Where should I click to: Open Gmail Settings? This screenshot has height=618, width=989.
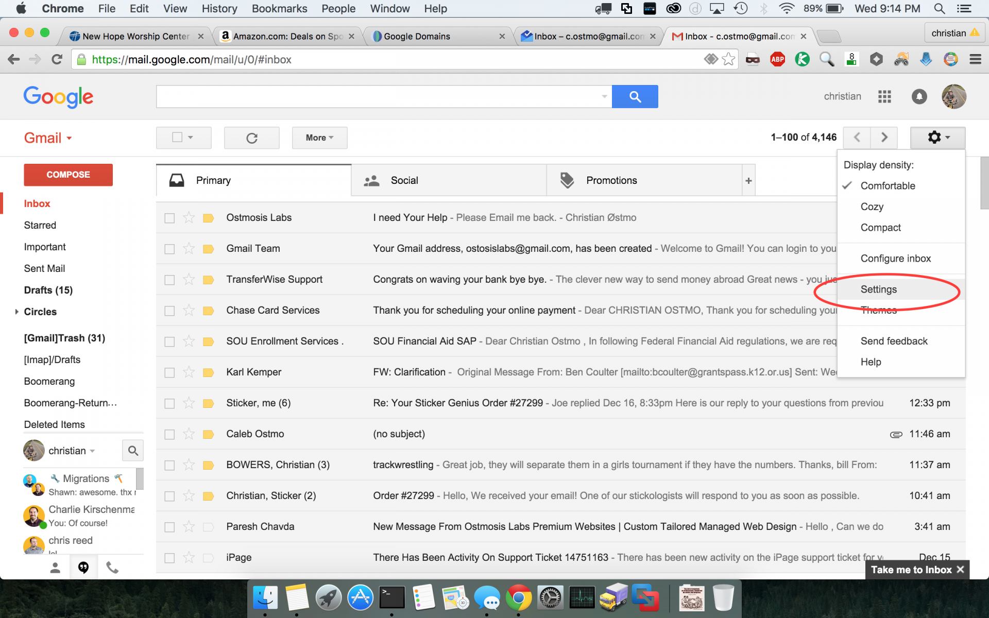point(877,288)
